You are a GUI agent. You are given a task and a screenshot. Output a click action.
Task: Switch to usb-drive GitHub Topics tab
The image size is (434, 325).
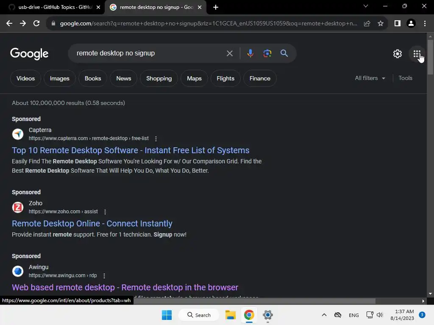tap(52, 7)
